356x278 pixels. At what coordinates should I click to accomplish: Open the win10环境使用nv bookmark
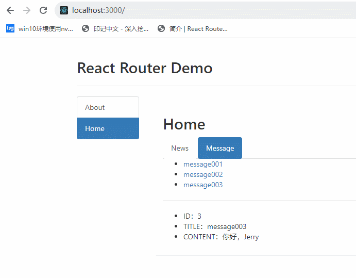click(x=41, y=29)
